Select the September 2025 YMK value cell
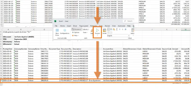 click(x=21, y=39)
